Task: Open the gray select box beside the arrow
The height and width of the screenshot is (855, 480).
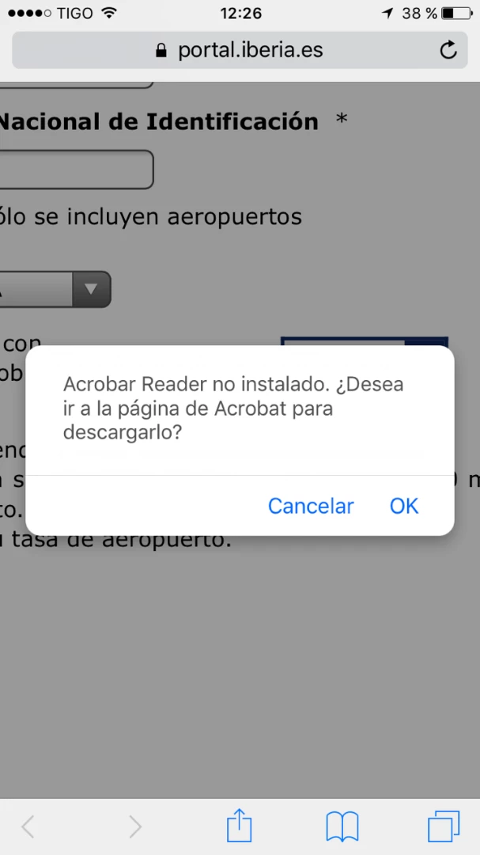Action: [36, 289]
